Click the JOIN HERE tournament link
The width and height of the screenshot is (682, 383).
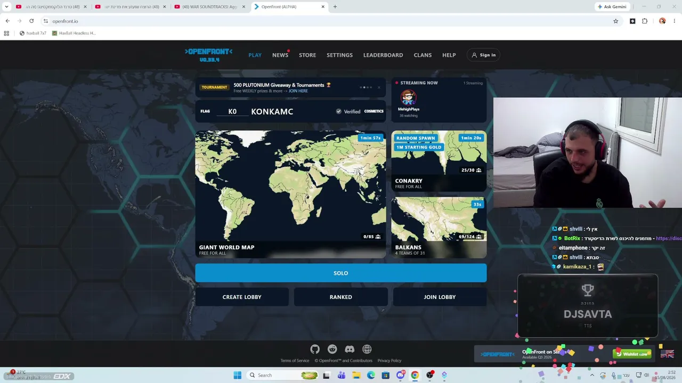[x=298, y=91]
